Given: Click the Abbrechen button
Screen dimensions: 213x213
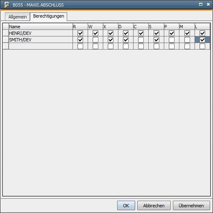Looking at the screenshot, I should click(154, 205).
